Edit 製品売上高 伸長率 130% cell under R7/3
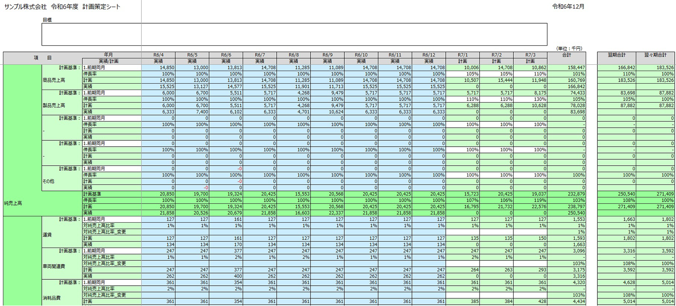 (x=530, y=99)
